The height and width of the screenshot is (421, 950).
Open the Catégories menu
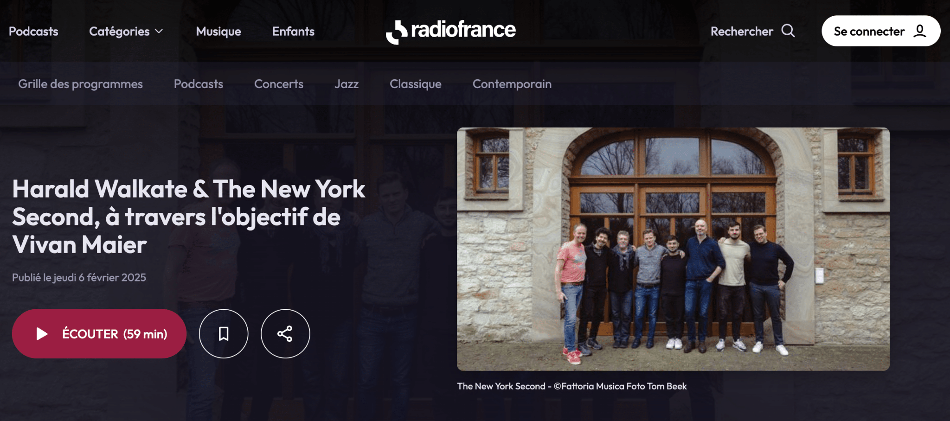[x=126, y=32]
